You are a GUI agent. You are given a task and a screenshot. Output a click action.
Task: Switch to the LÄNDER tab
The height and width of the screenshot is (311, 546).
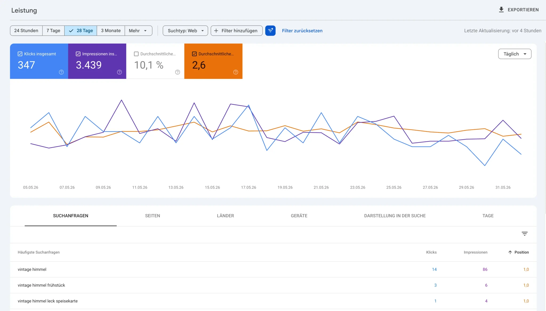(225, 216)
